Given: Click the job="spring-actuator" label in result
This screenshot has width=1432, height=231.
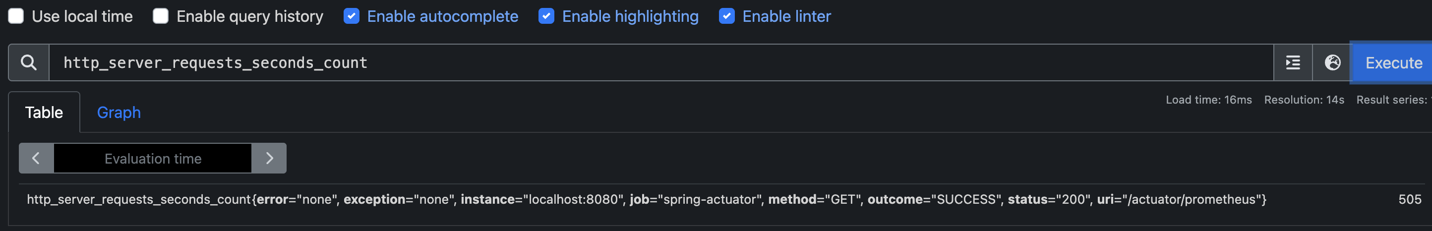Looking at the screenshot, I should point(696,199).
